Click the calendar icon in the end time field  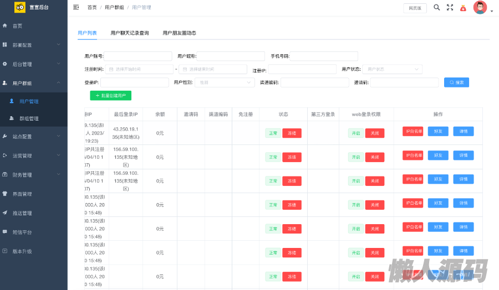(x=185, y=69)
